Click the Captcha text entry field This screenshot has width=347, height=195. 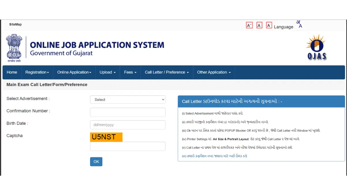128,146
